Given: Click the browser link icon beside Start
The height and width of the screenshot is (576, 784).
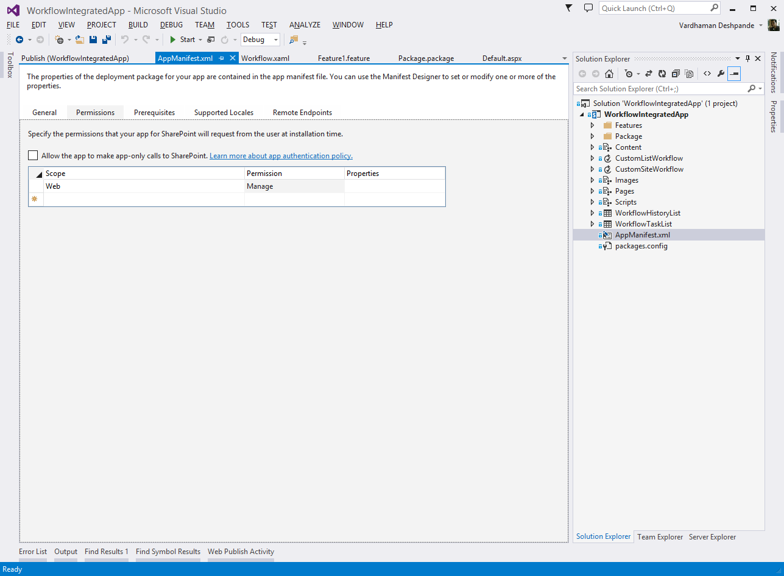Looking at the screenshot, I should point(211,40).
